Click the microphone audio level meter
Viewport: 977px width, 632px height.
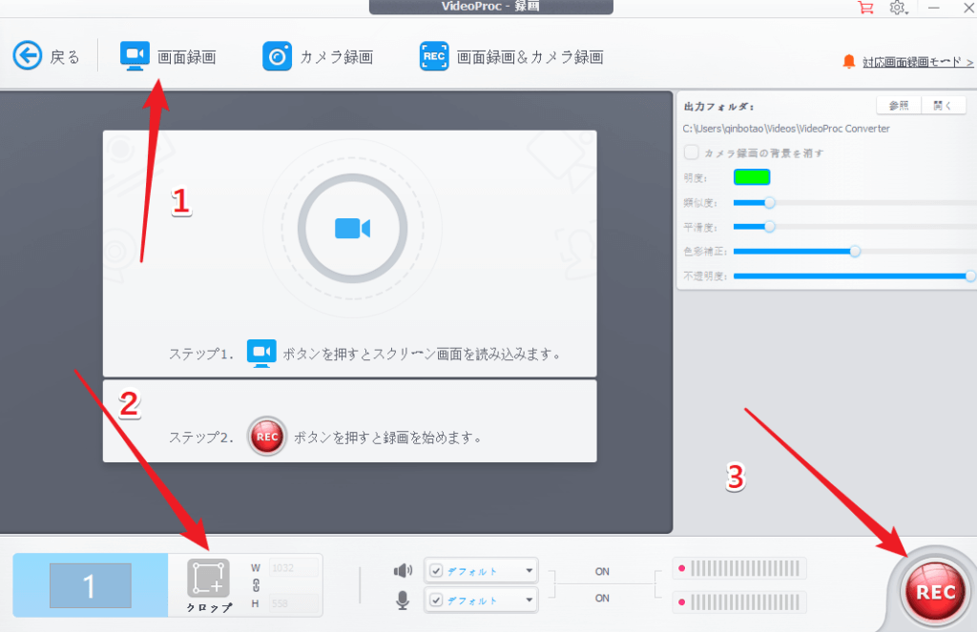coord(739,602)
